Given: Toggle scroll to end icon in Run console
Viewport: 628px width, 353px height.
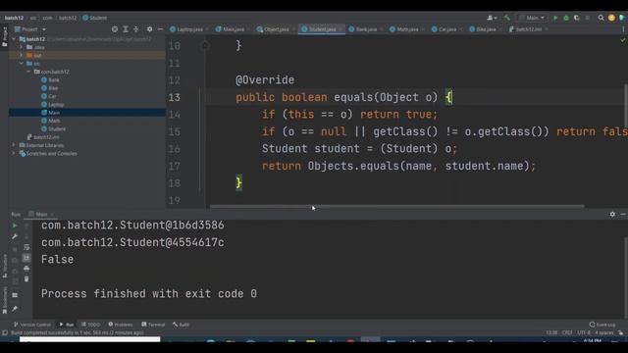Looking at the screenshot, I should click(x=26, y=258).
